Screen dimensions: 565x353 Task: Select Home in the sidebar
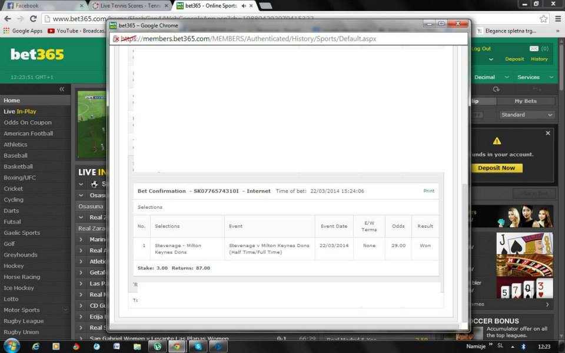tap(35, 101)
